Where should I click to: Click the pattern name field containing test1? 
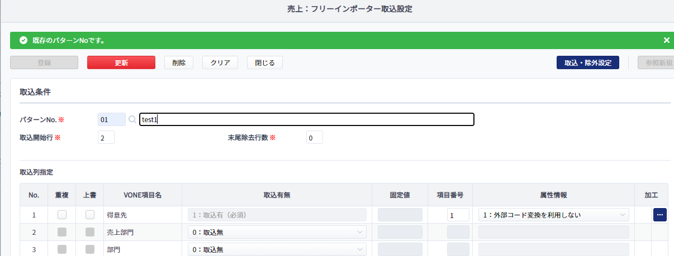(x=307, y=119)
